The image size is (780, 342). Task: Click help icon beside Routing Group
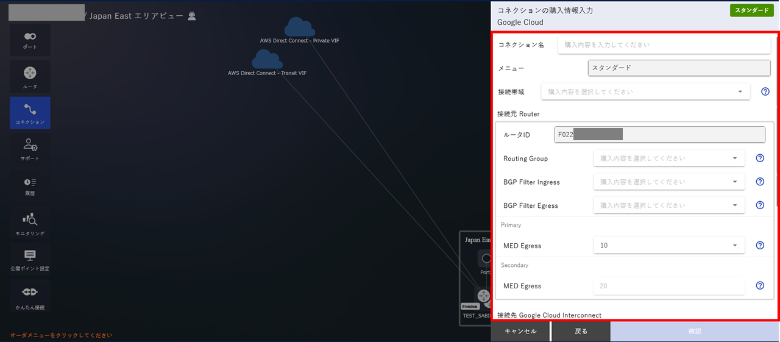pyautogui.click(x=760, y=158)
